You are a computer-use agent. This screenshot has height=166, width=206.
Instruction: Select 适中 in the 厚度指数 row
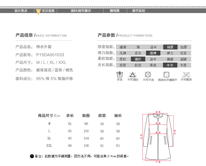153,47
